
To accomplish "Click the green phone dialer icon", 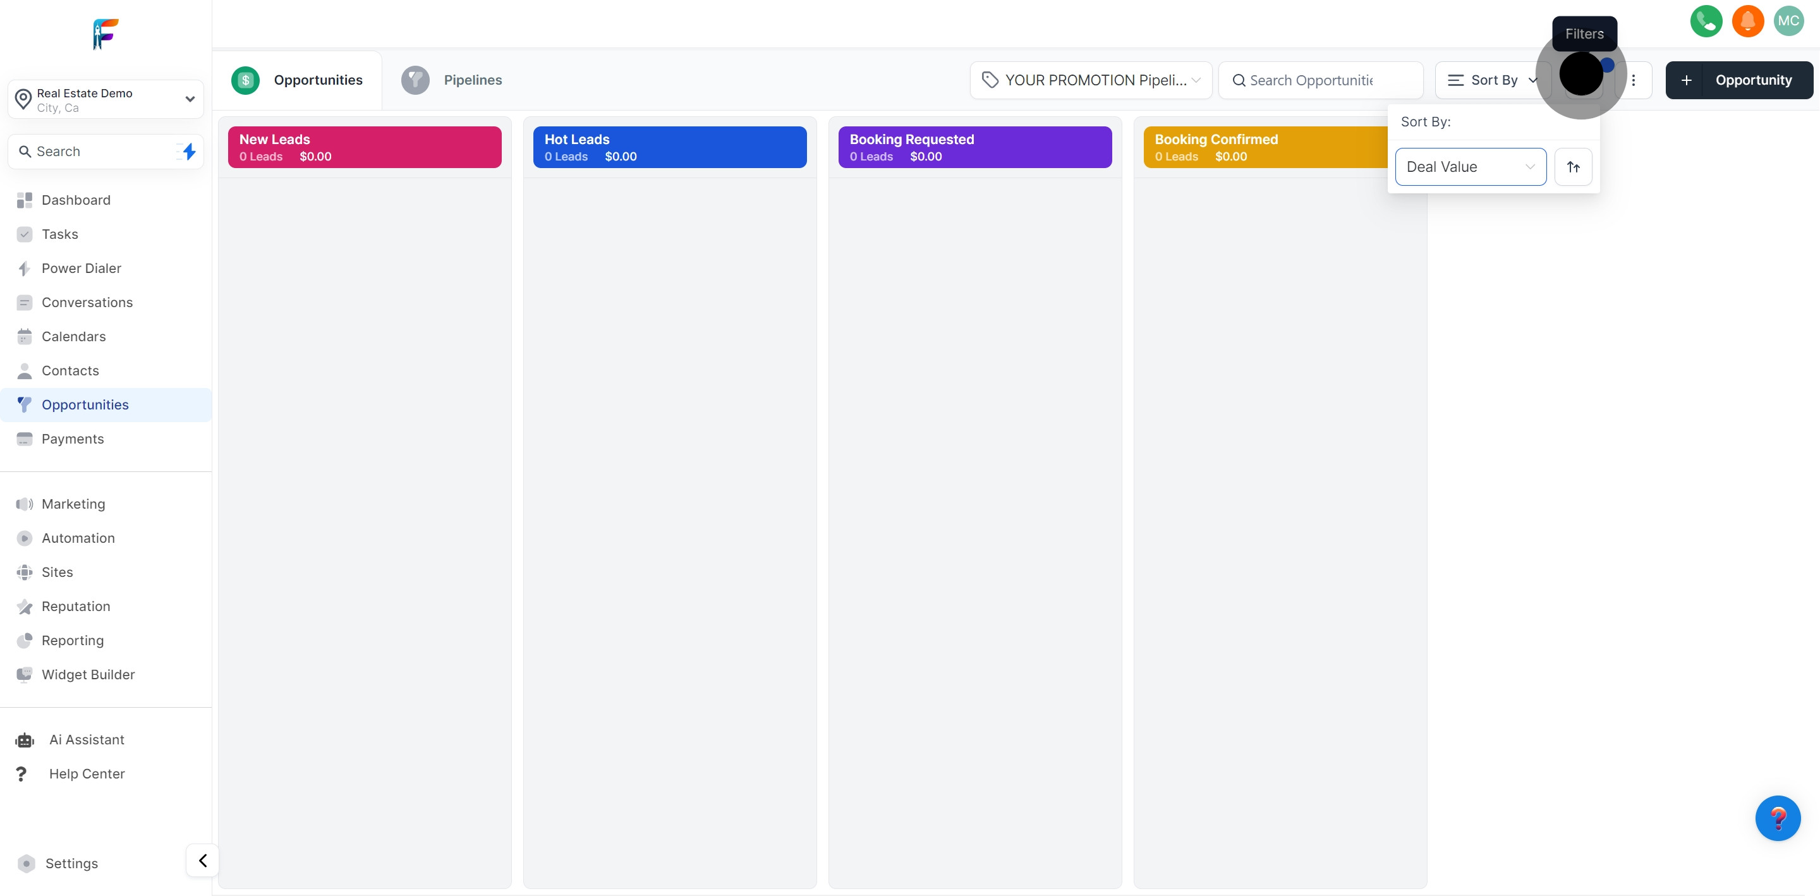I will pyautogui.click(x=1706, y=21).
